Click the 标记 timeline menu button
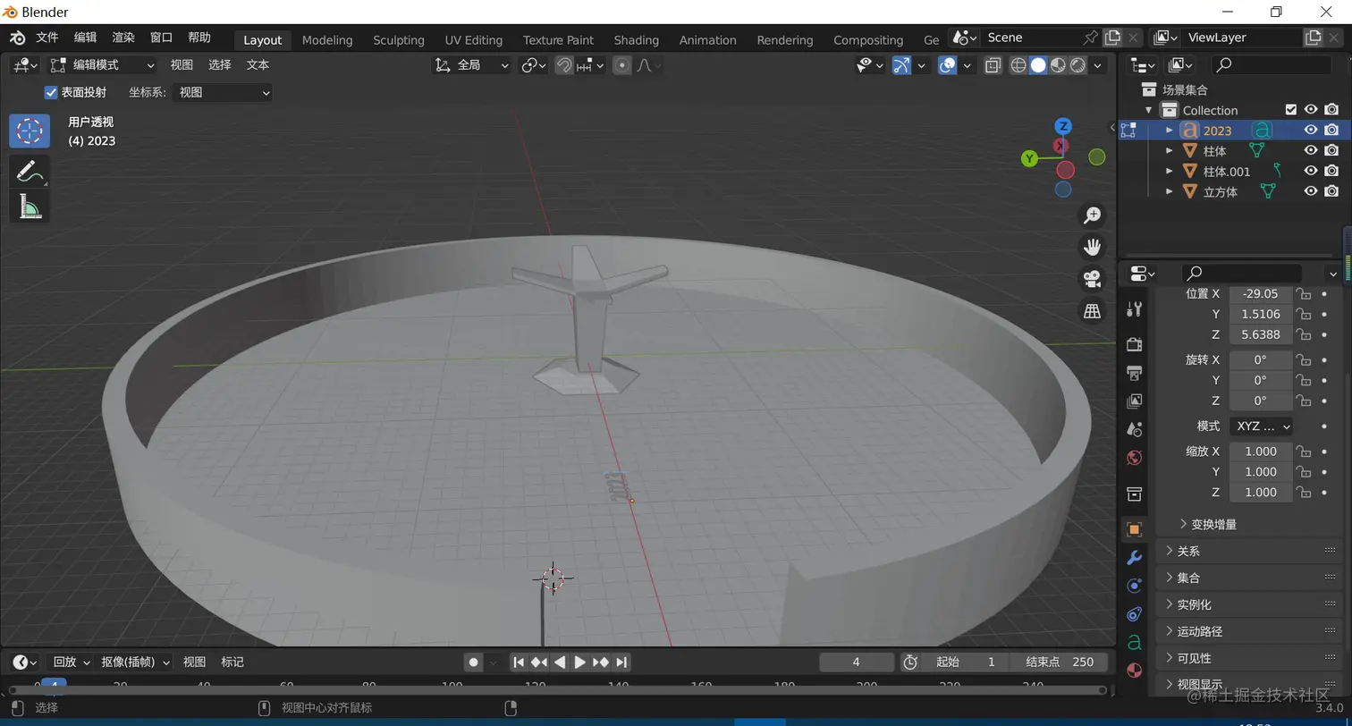The height and width of the screenshot is (726, 1352). [x=232, y=663]
